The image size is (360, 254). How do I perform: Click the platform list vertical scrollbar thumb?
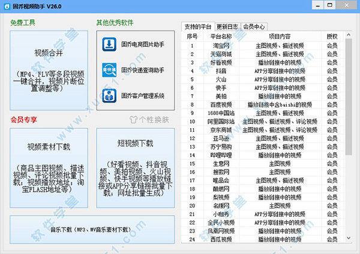349,97
